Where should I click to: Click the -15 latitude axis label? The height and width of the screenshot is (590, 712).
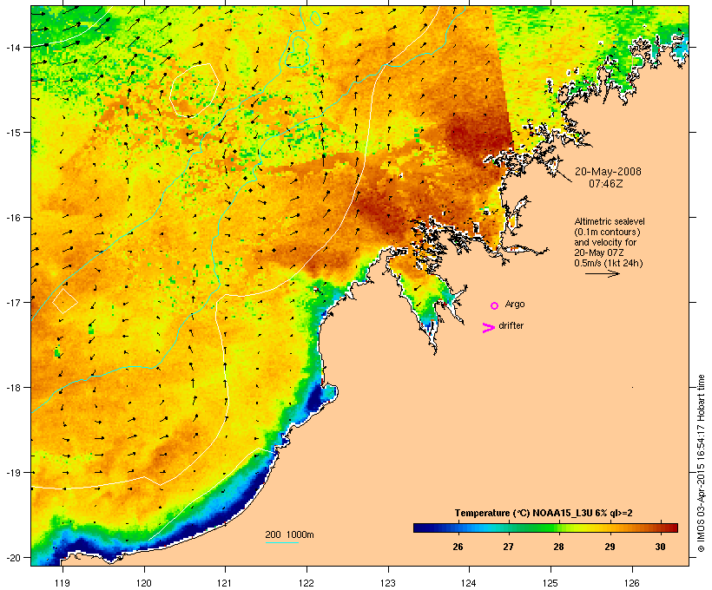(x=13, y=133)
